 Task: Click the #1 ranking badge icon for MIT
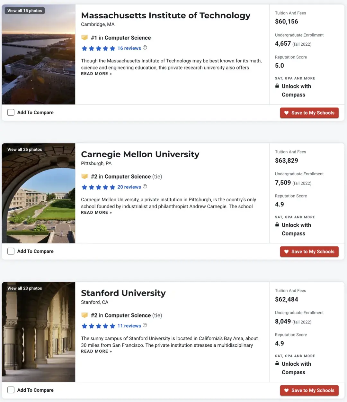tap(85, 37)
